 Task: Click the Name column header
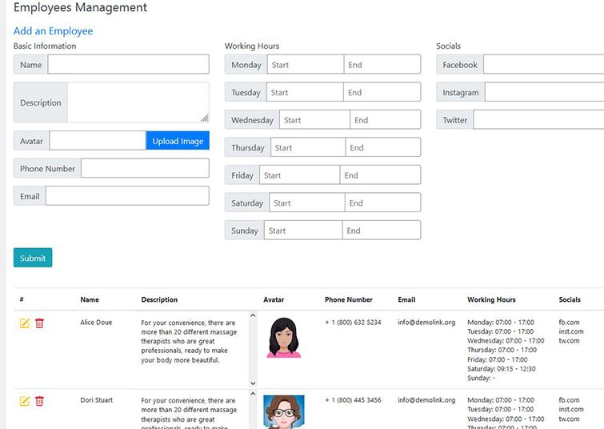(x=90, y=299)
